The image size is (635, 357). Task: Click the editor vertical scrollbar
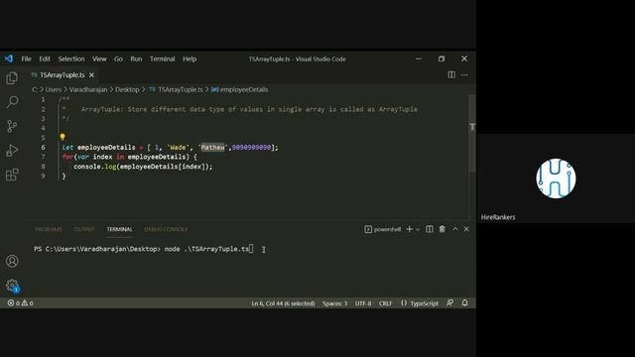coord(472,134)
